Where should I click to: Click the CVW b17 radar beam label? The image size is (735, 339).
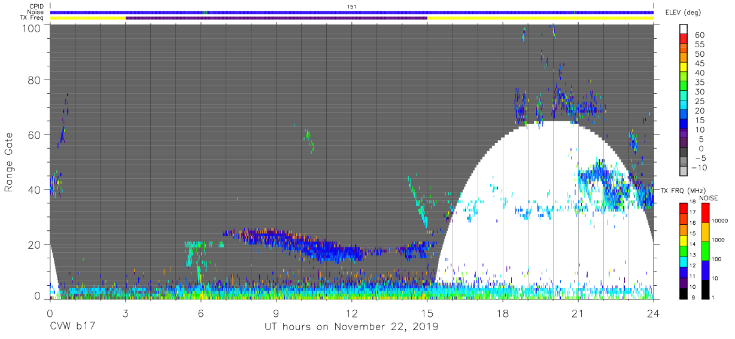point(72,327)
